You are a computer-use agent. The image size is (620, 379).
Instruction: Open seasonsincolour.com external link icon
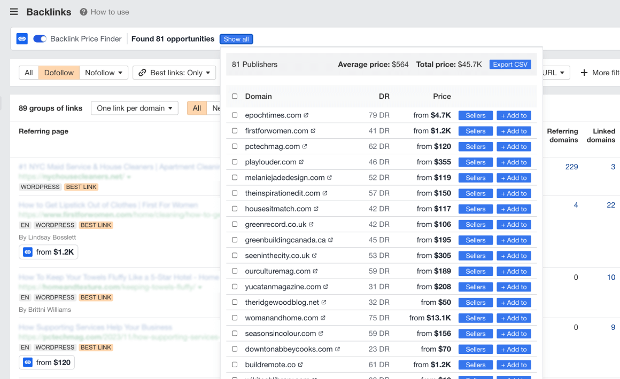tap(321, 334)
